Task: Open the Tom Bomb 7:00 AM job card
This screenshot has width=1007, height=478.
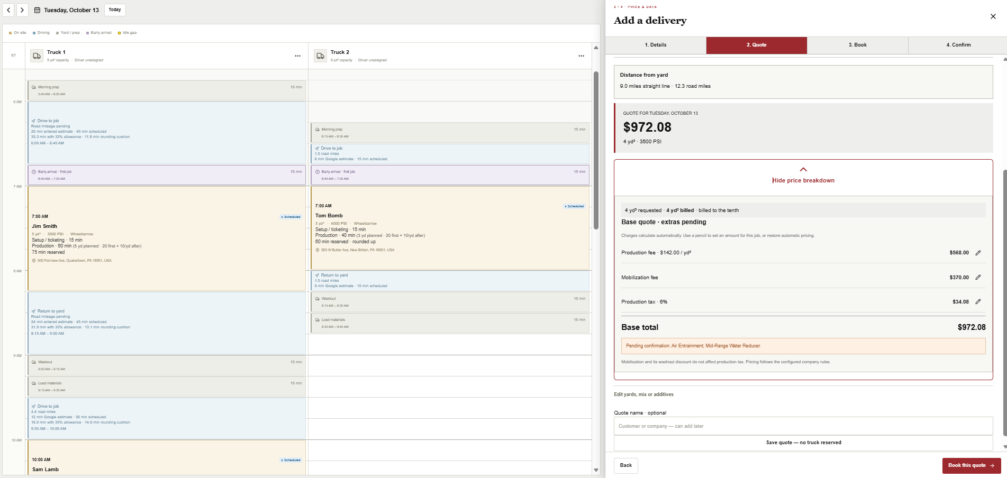Action: pyautogui.click(x=450, y=228)
